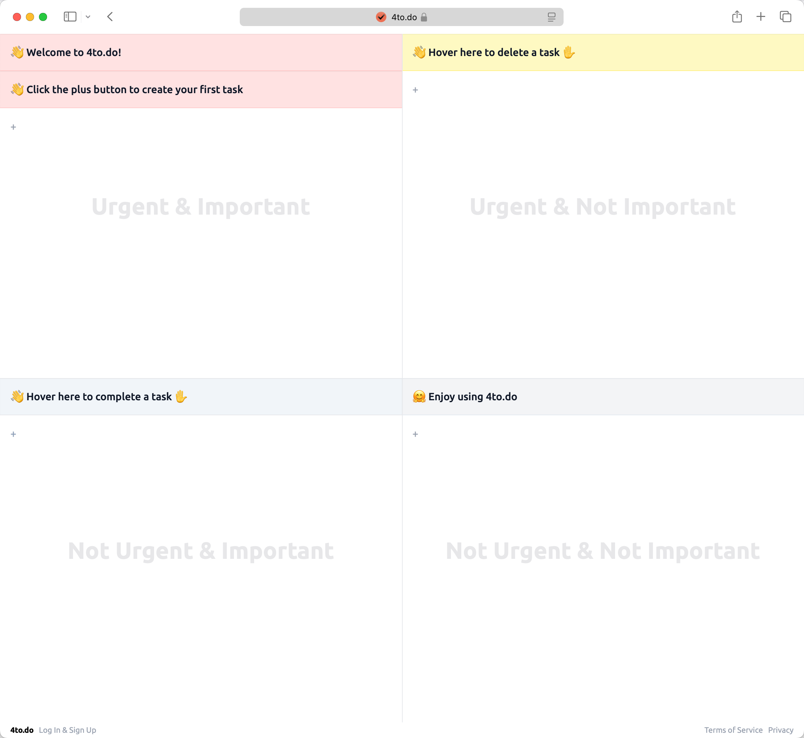Open the Privacy link

tap(781, 730)
